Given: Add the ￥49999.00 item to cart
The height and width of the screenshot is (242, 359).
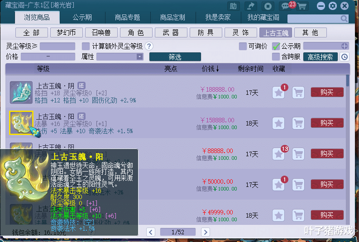Looking at the screenshot, I should 298,215.
